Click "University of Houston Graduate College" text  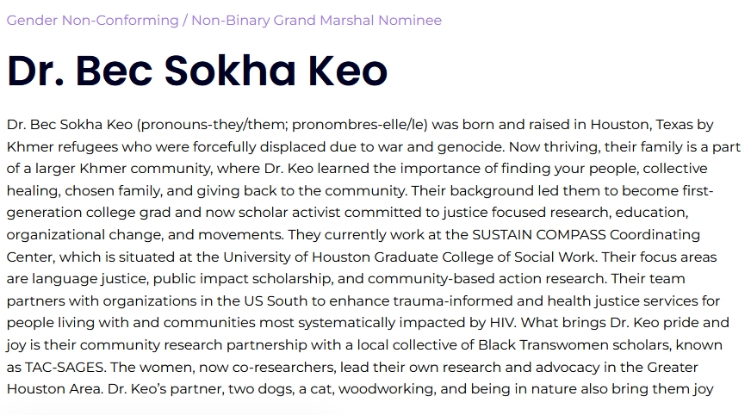[x=370, y=257]
